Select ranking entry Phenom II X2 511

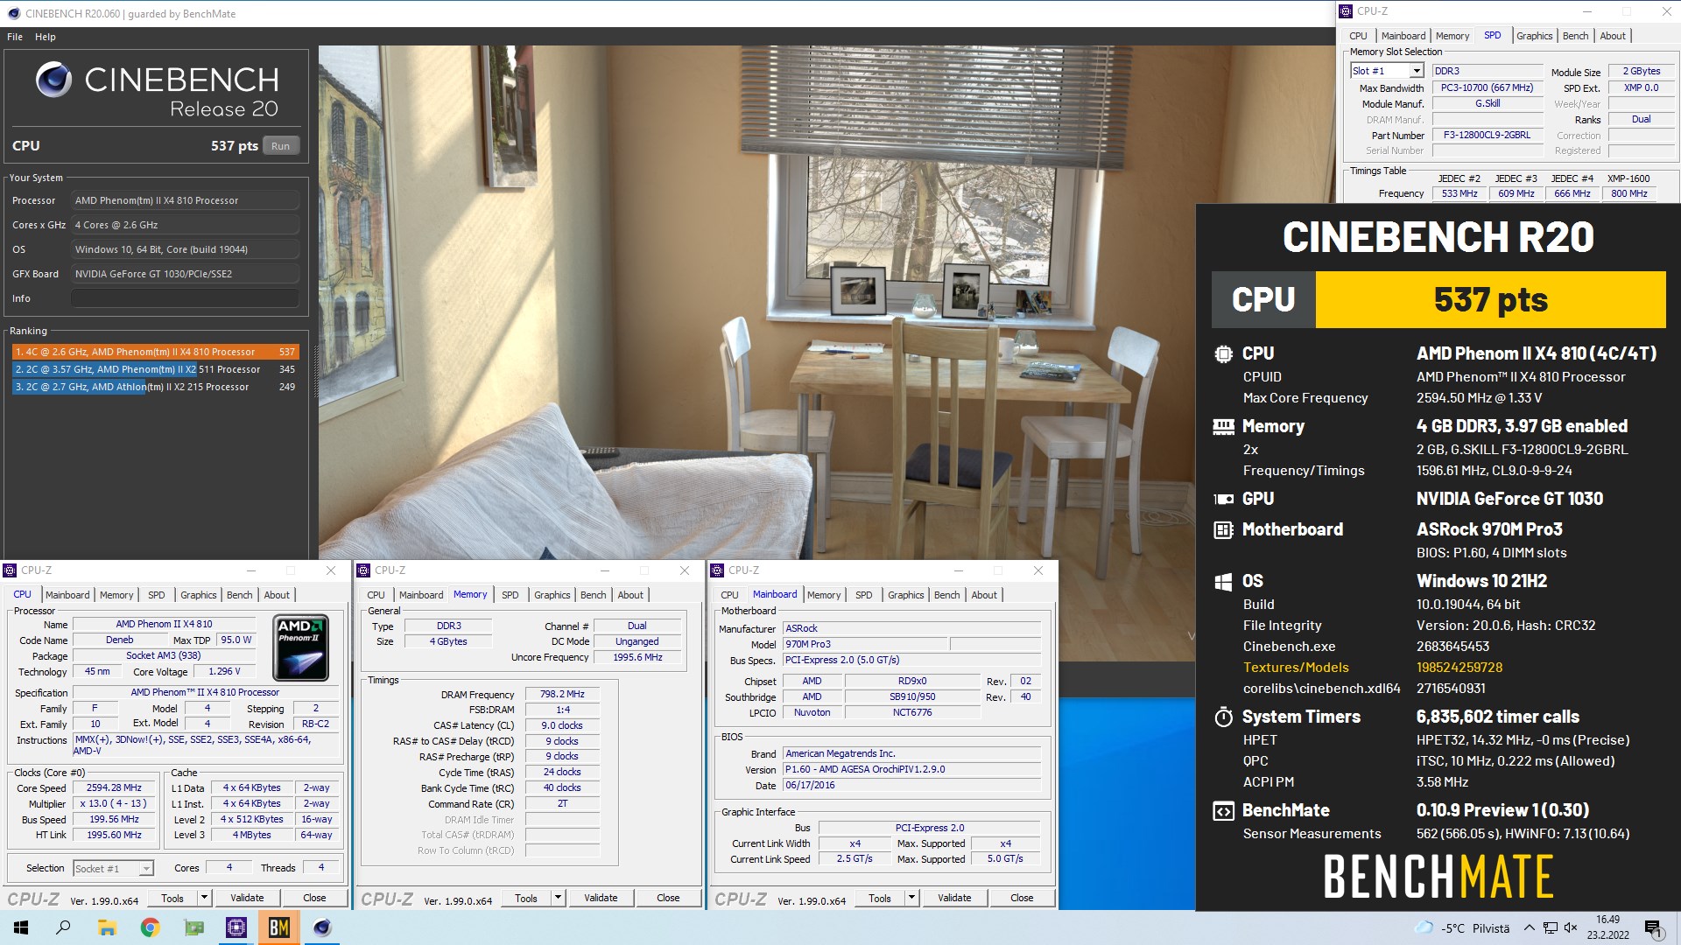155,369
